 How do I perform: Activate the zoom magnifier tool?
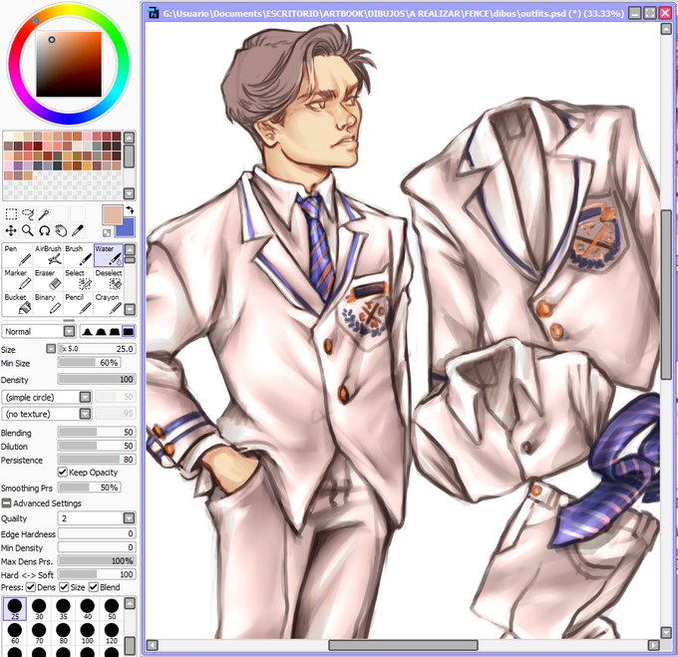pyautogui.click(x=28, y=230)
